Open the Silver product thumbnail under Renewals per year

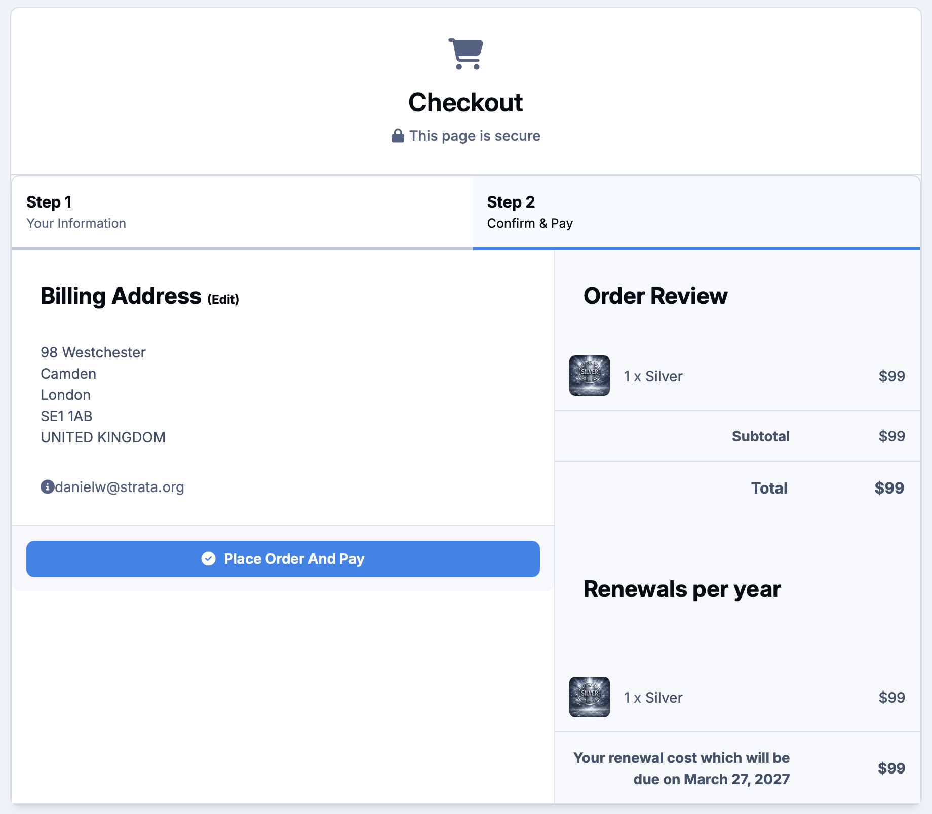tap(590, 697)
